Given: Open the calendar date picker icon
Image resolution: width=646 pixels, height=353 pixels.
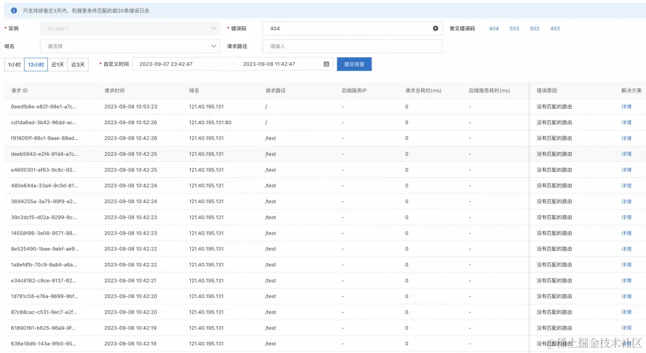Looking at the screenshot, I should tap(327, 64).
